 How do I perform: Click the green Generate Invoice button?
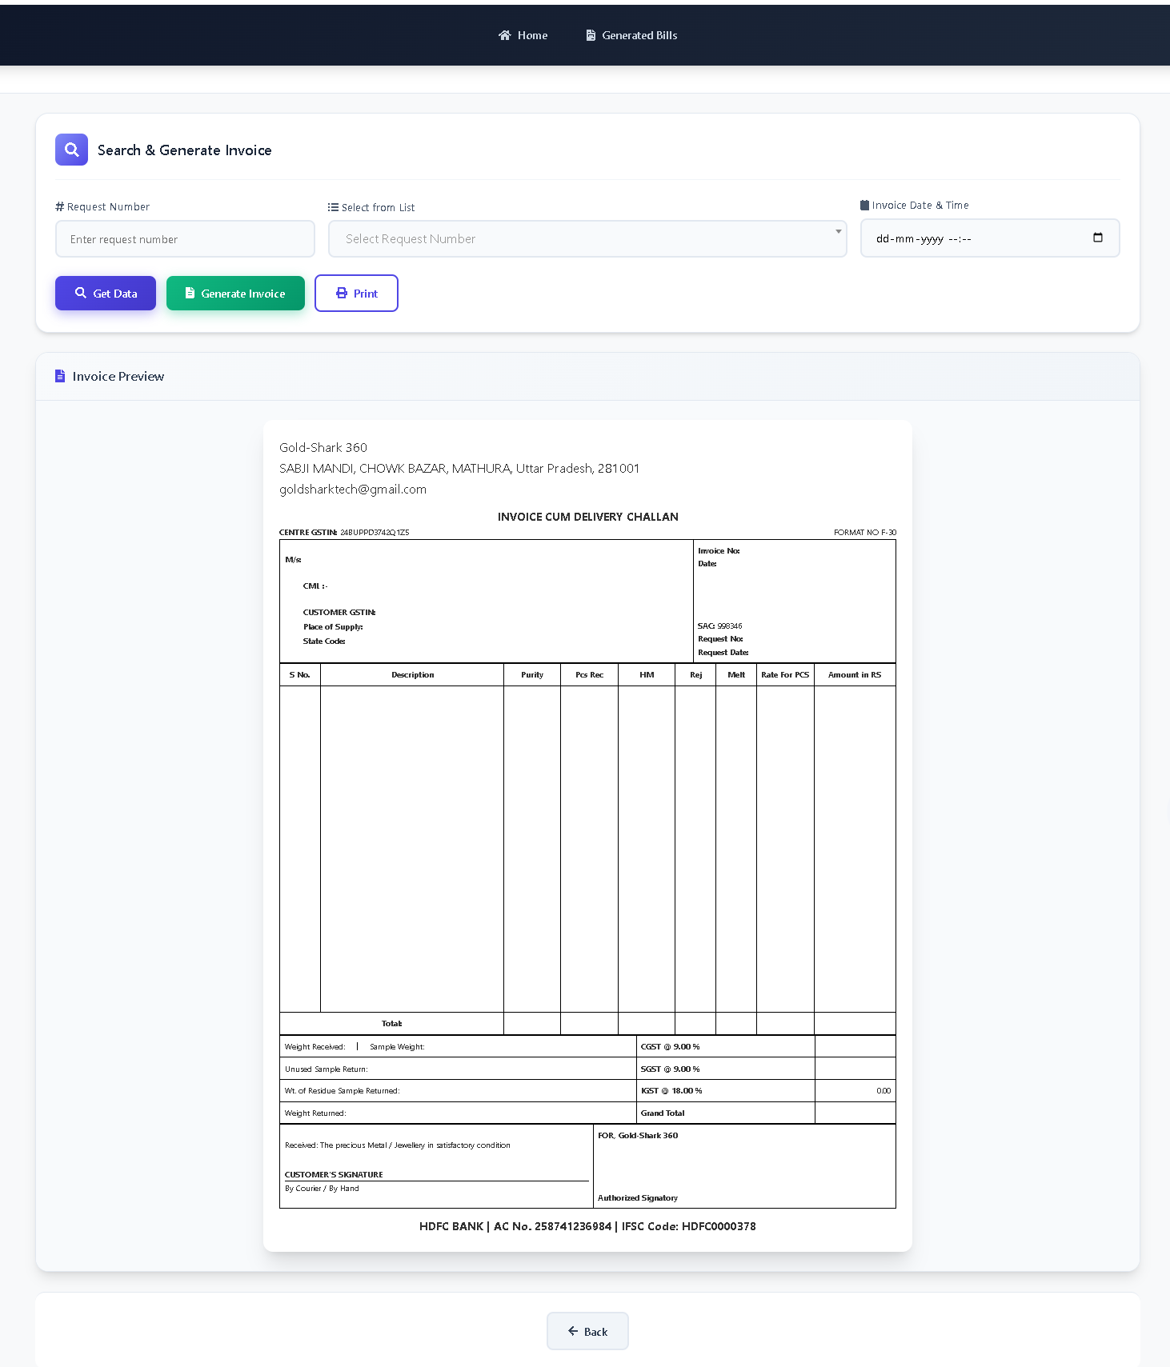tap(235, 294)
